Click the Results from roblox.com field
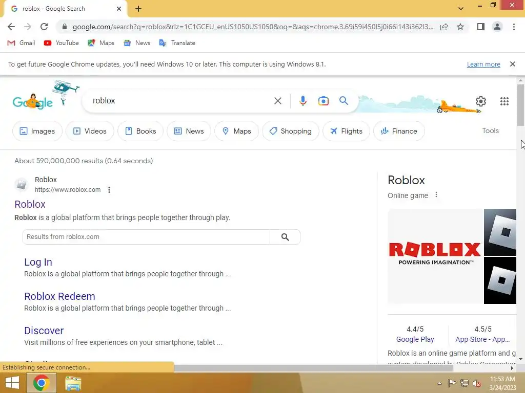 (x=146, y=236)
